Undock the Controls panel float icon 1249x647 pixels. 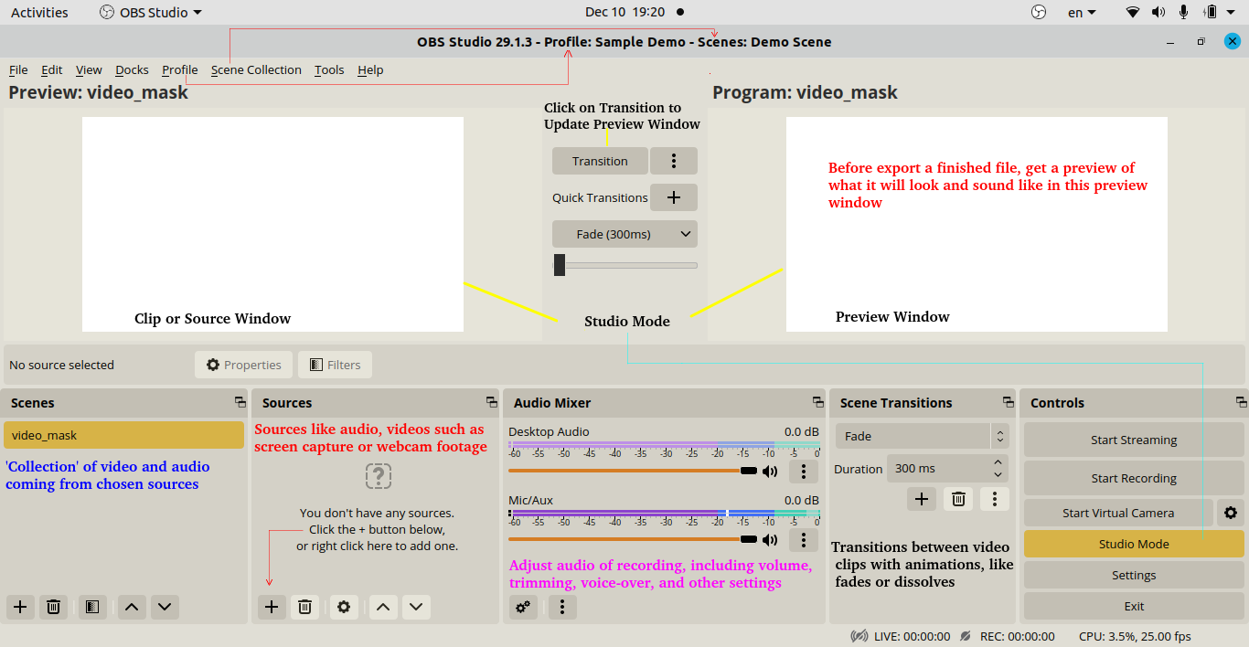pos(1241,402)
